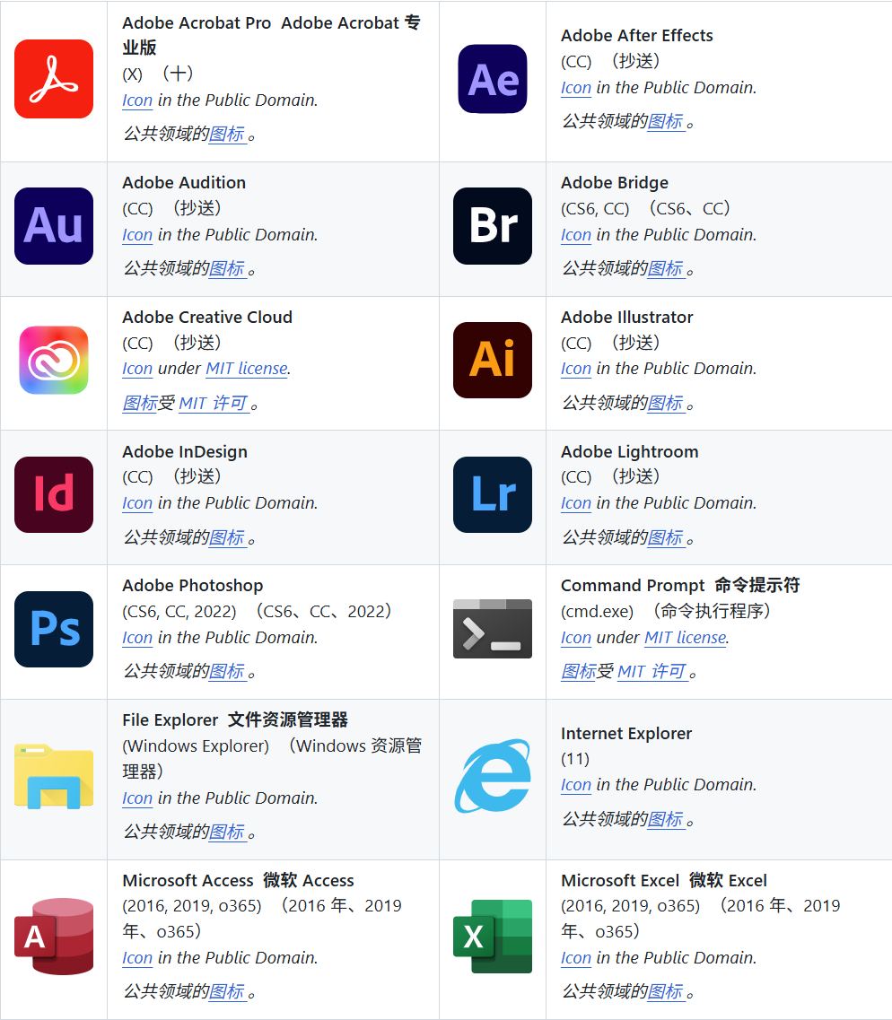The width and height of the screenshot is (892, 1020).
Task: Click the 'Adobe InDesign' title text
Action: pos(185,452)
